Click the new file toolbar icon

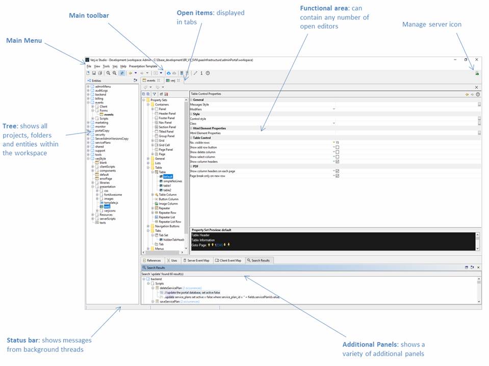click(88, 73)
